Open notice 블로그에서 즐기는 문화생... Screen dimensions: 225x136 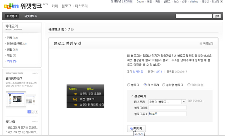23,128
